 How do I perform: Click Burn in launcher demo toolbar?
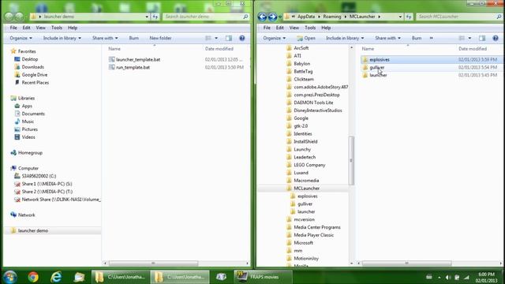click(133, 38)
